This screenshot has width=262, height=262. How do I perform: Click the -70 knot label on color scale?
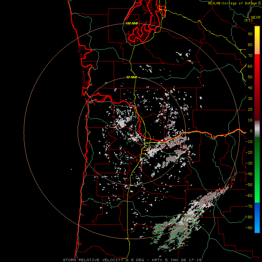tap(249, 206)
